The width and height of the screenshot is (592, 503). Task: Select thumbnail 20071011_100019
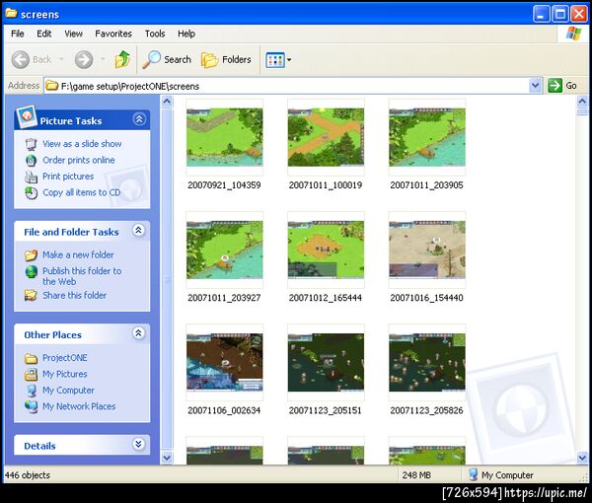[326, 137]
